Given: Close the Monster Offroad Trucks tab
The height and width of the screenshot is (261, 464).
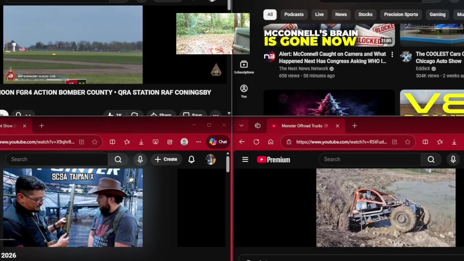Looking at the screenshot, I should (x=337, y=126).
